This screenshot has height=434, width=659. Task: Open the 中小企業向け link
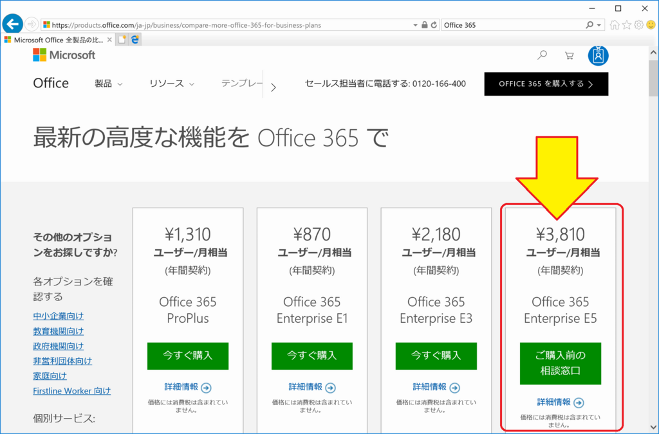(x=59, y=316)
